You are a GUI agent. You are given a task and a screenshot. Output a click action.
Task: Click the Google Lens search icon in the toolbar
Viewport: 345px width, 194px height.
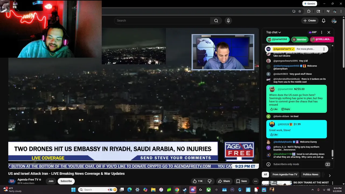coord(318,11)
